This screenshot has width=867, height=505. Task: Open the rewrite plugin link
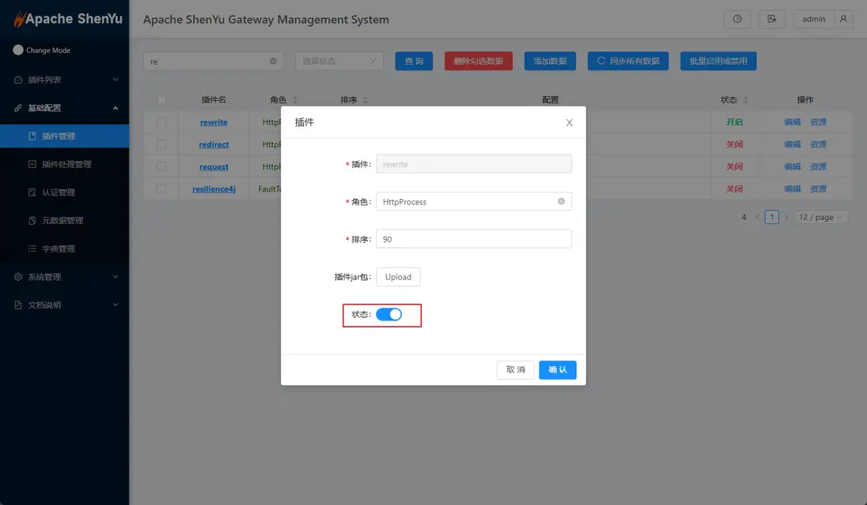(x=213, y=122)
